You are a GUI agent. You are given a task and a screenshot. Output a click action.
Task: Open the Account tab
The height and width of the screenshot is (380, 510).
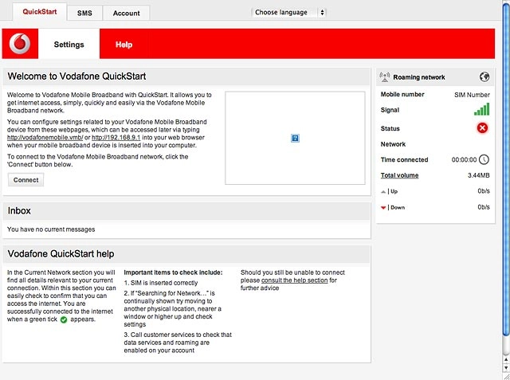(126, 13)
